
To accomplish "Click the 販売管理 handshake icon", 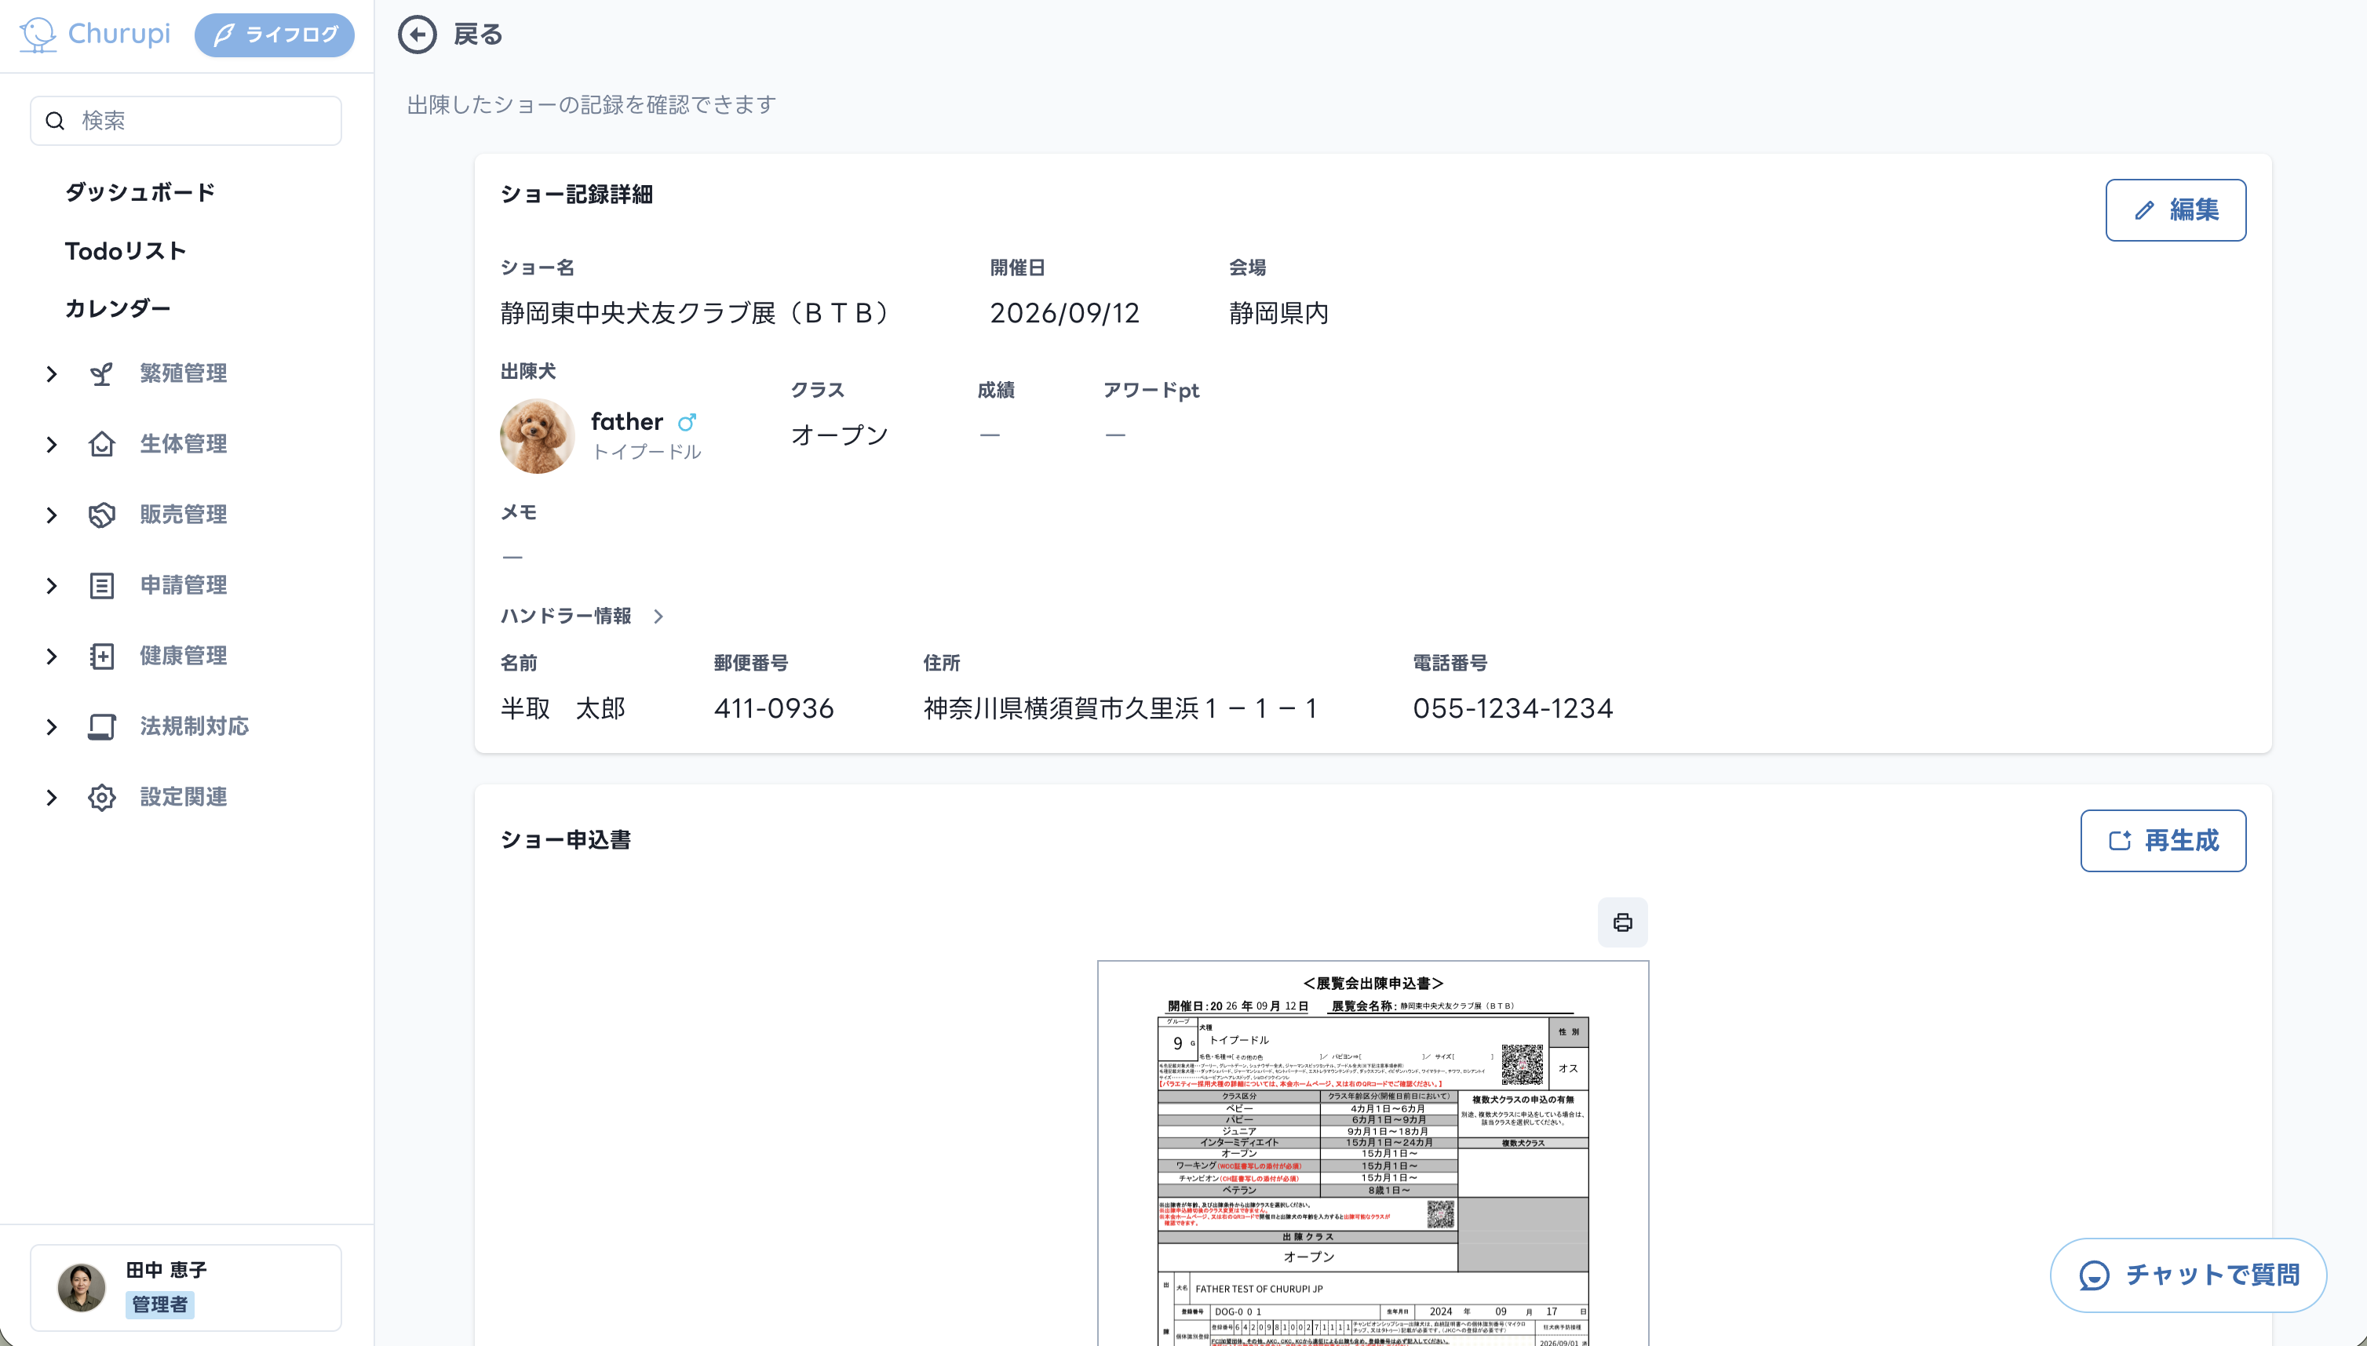I will coord(102,515).
